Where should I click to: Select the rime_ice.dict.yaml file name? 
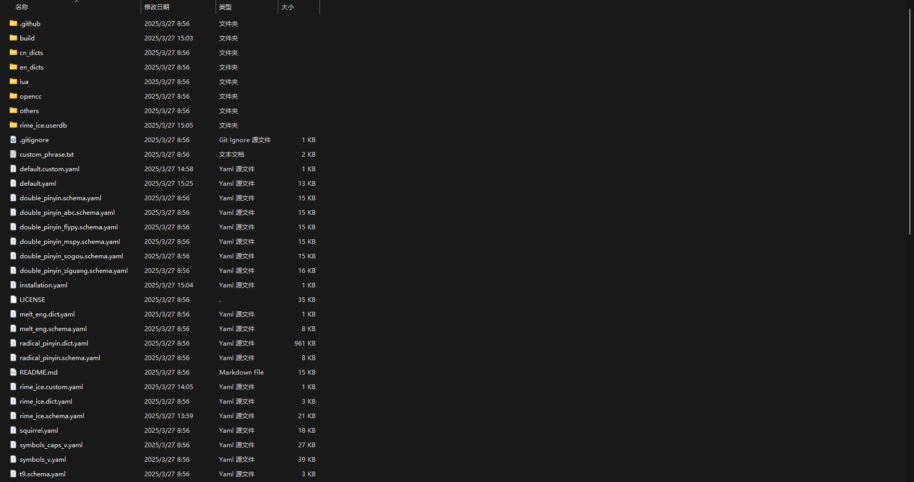pos(46,402)
